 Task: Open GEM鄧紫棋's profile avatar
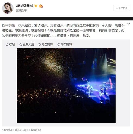coord(8,8)
